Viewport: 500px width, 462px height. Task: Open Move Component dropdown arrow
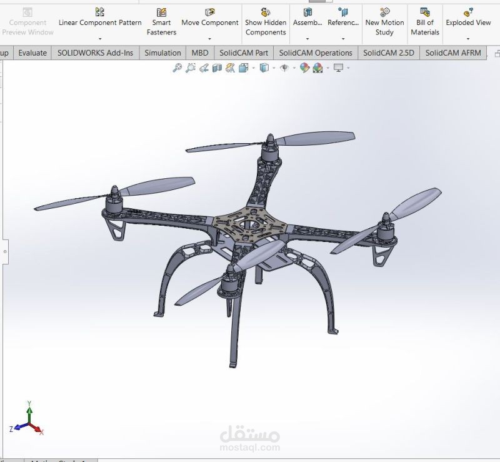click(x=209, y=39)
